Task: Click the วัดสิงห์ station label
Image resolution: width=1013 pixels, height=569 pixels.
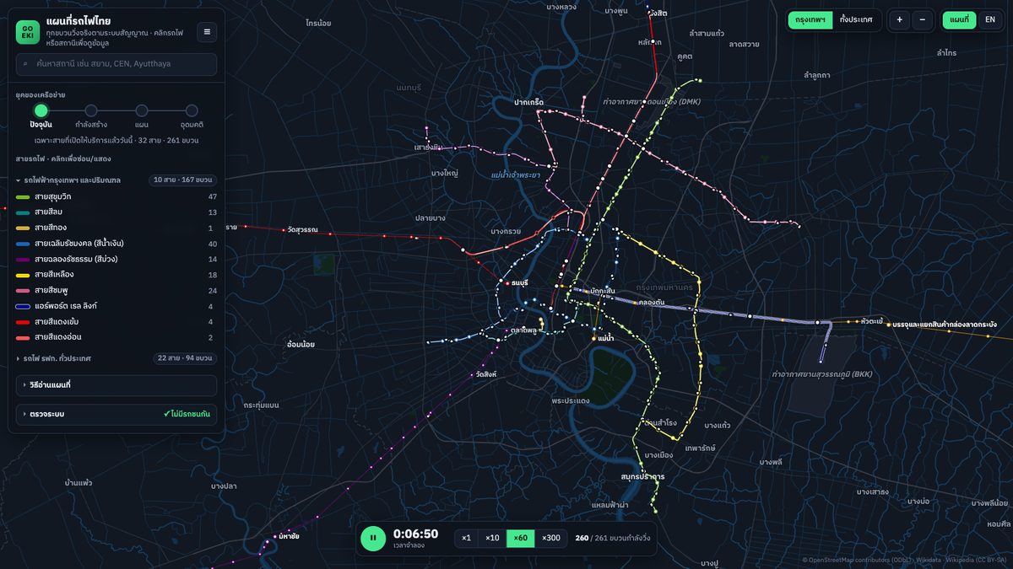Action: click(x=486, y=374)
